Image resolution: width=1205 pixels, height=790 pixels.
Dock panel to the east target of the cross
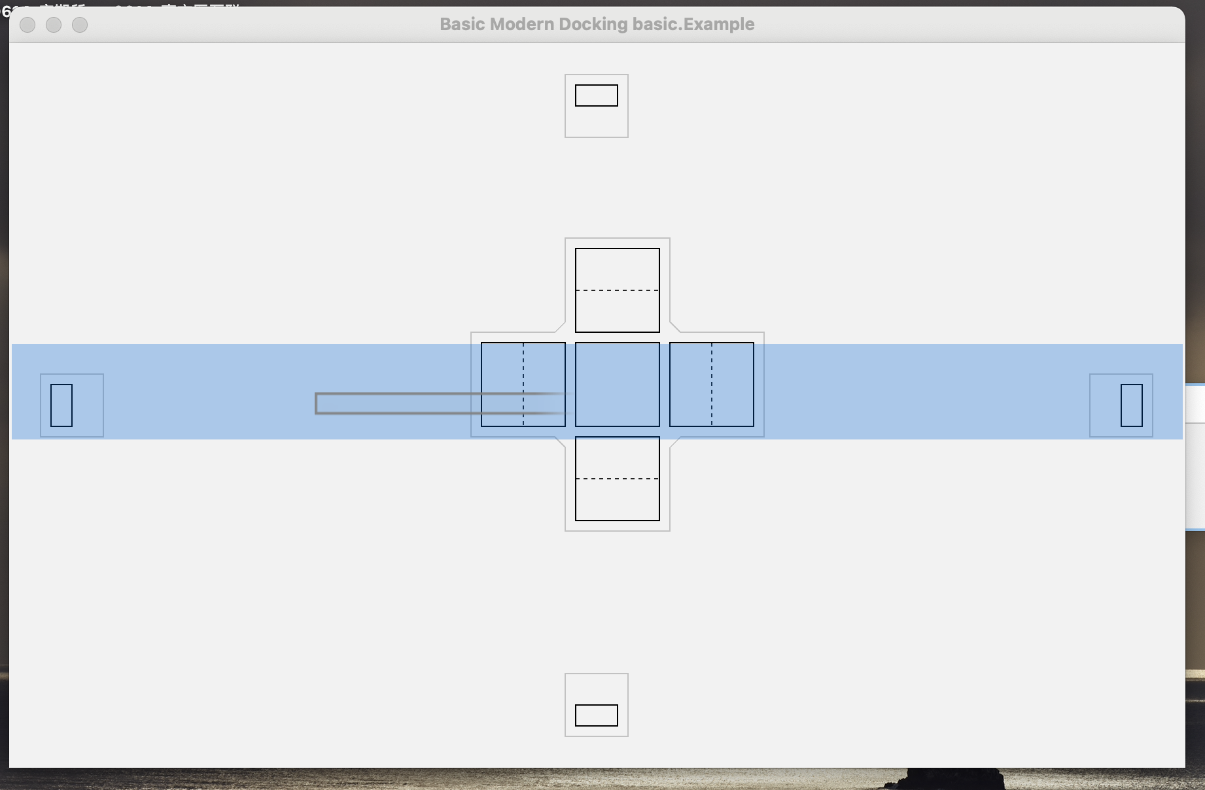click(712, 385)
